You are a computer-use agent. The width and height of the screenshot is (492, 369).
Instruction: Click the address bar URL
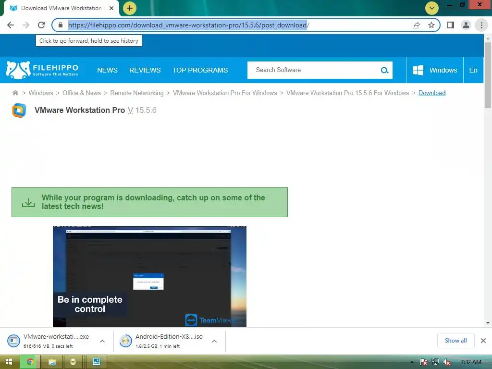[188, 25]
